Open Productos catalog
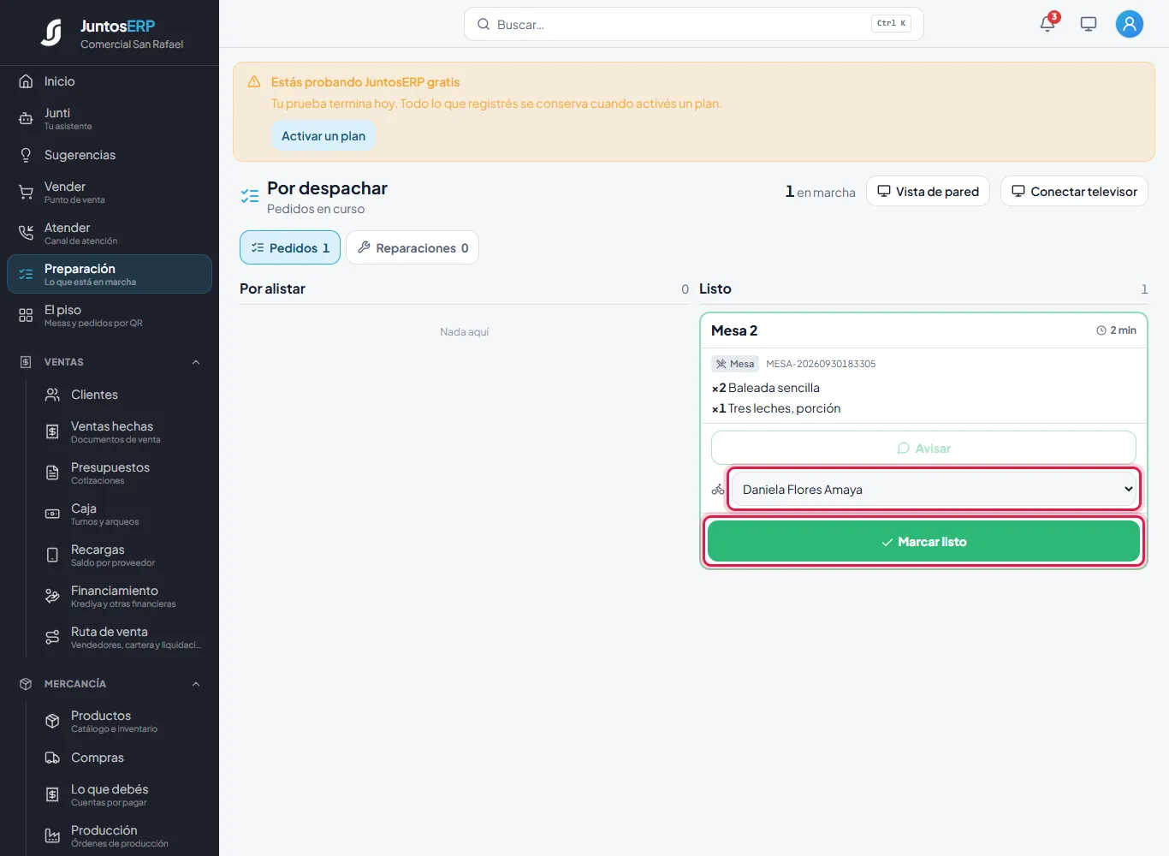This screenshot has height=856, width=1169. 123,721
